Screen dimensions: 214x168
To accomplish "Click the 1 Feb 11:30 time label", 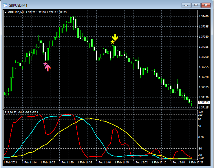I will coord(66,163).
